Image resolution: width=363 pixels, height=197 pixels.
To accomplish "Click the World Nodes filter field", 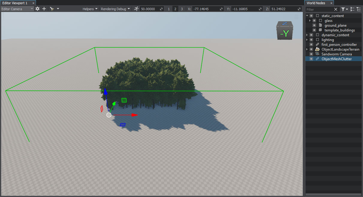I will coord(319,10).
